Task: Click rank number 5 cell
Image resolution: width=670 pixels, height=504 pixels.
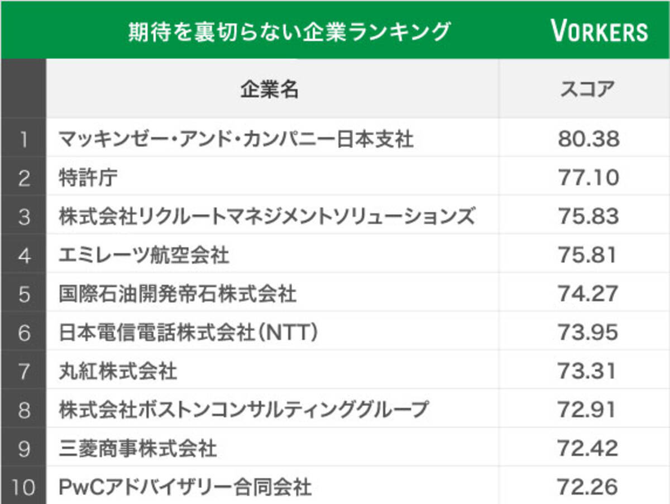Action: [x=23, y=294]
